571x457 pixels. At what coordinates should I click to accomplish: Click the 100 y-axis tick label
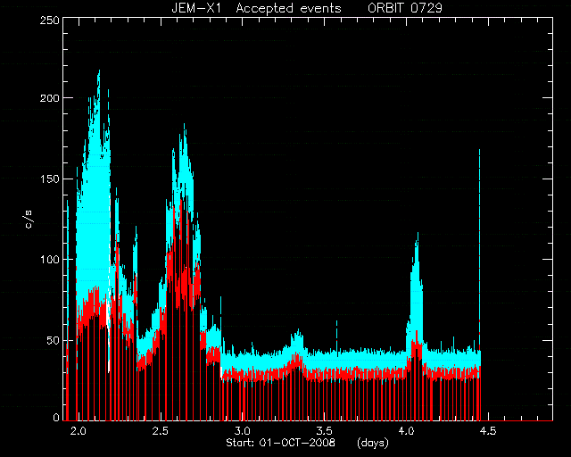point(50,260)
